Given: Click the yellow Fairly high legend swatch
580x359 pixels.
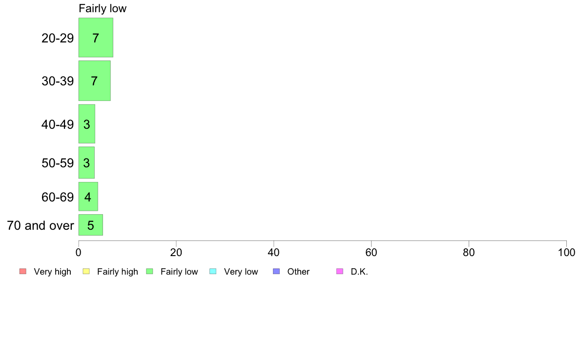Looking at the screenshot, I should [86, 271].
